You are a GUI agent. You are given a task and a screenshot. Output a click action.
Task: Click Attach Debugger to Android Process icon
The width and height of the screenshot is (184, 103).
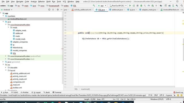click(x=153, y=6)
